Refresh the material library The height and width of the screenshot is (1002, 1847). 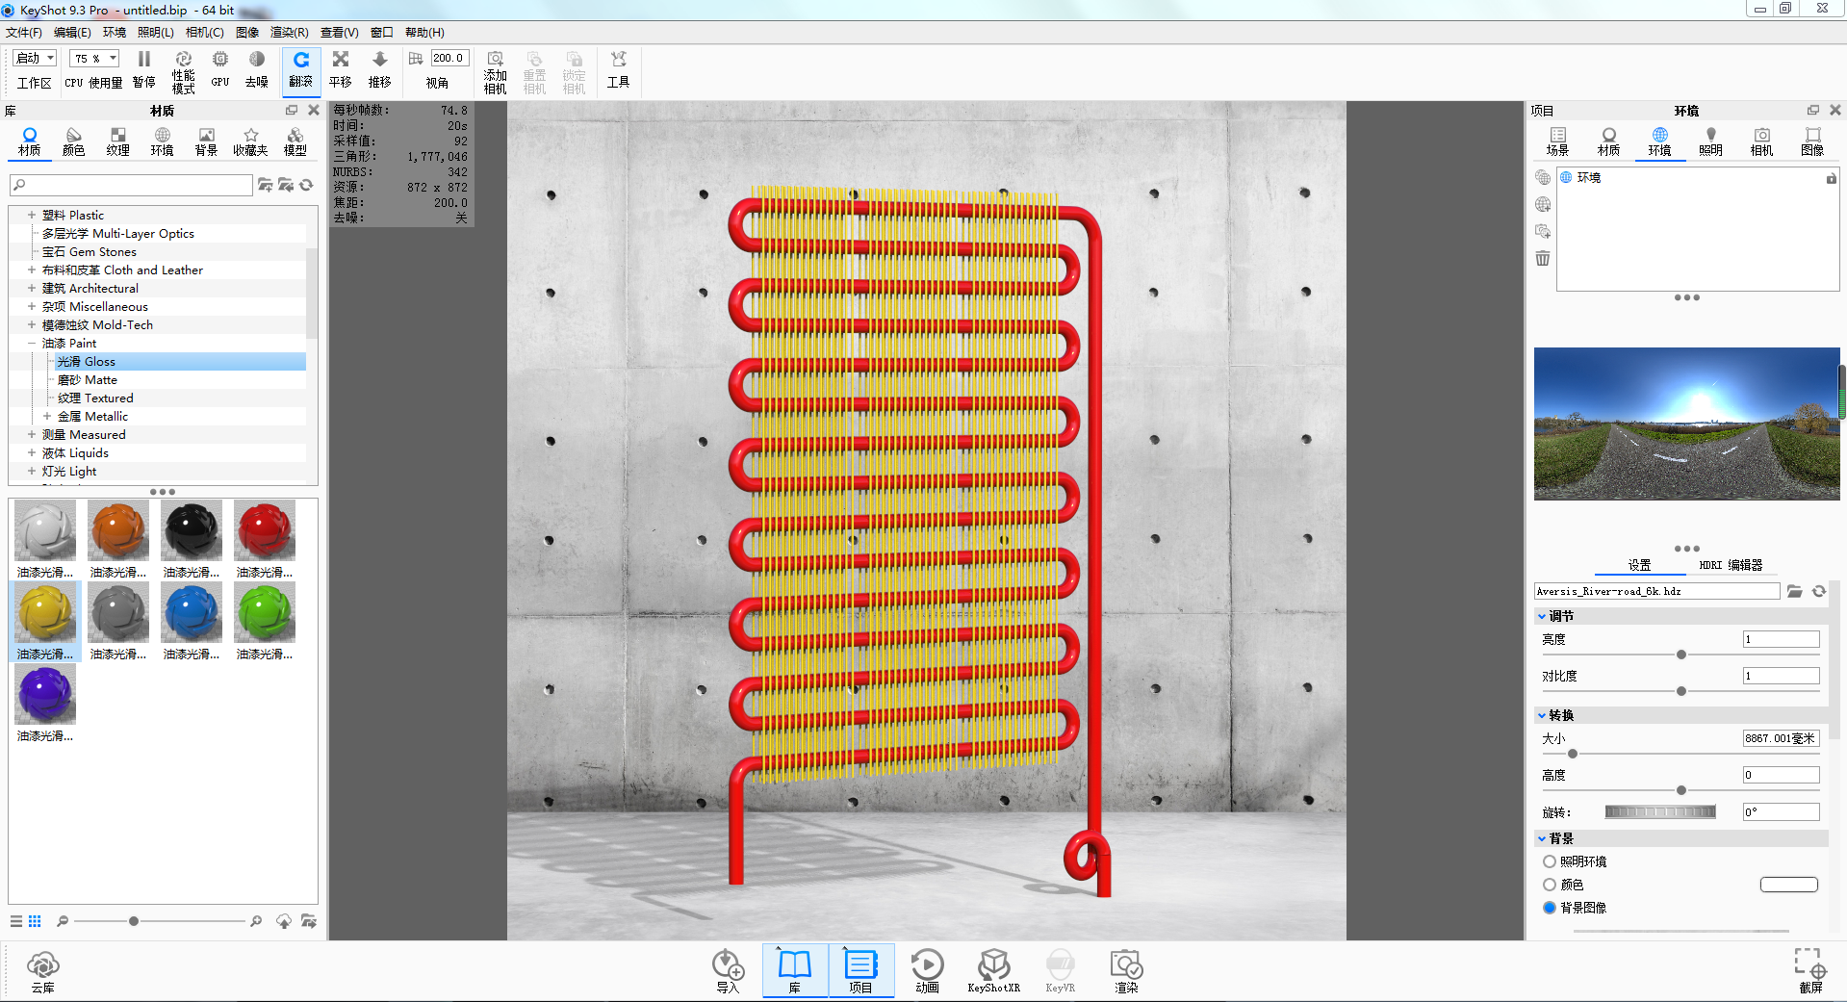coord(306,185)
